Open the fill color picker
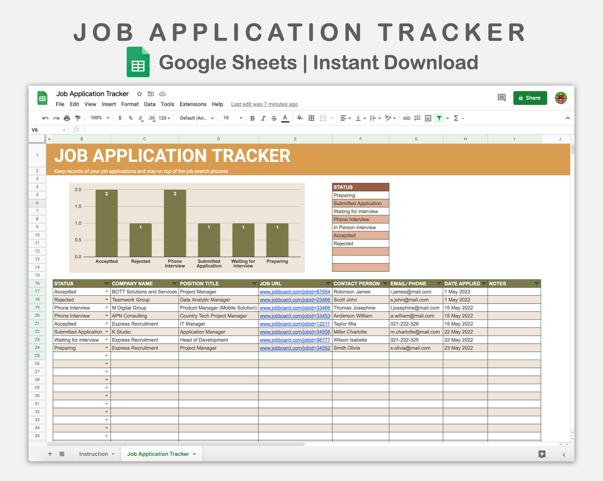Viewport: 603px width, 481px height. [300, 118]
